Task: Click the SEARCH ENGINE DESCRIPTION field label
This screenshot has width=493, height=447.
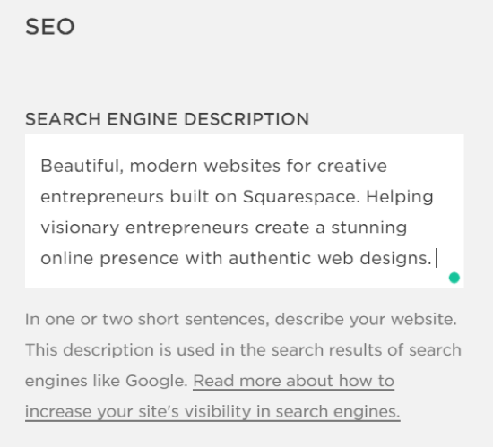Action: click(x=168, y=119)
